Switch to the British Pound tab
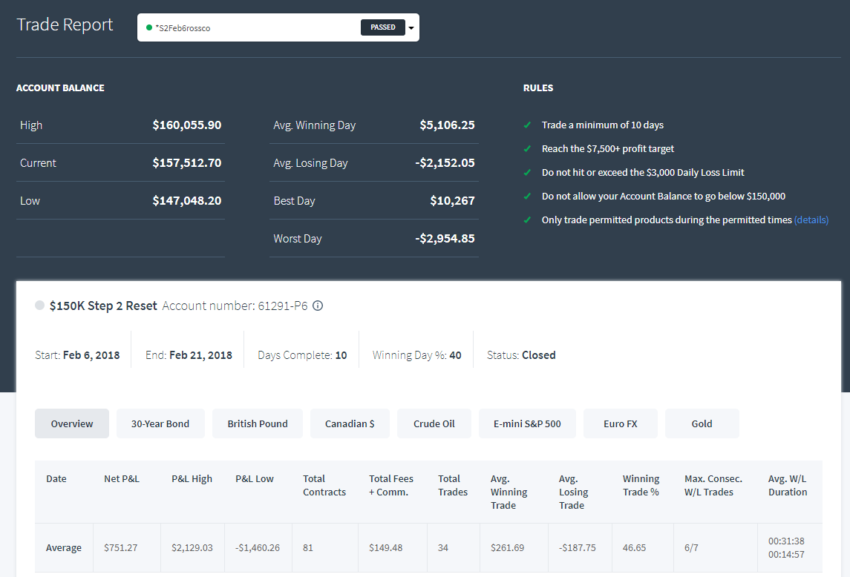Image resolution: width=850 pixels, height=577 pixels. pyautogui.click(x=258, y=423)
